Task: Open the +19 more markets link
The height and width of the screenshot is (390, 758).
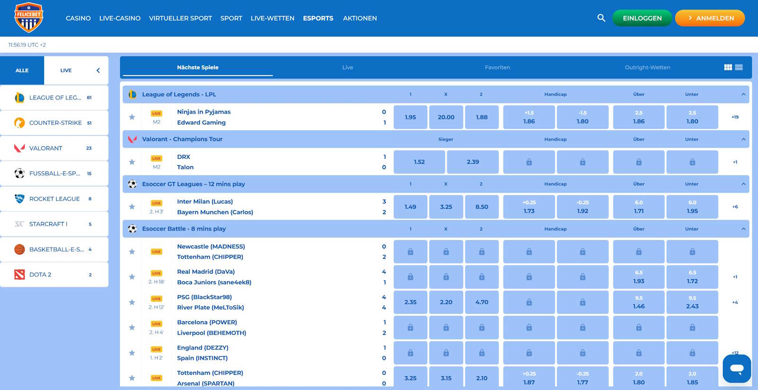Action: click(x=735, y=117)
